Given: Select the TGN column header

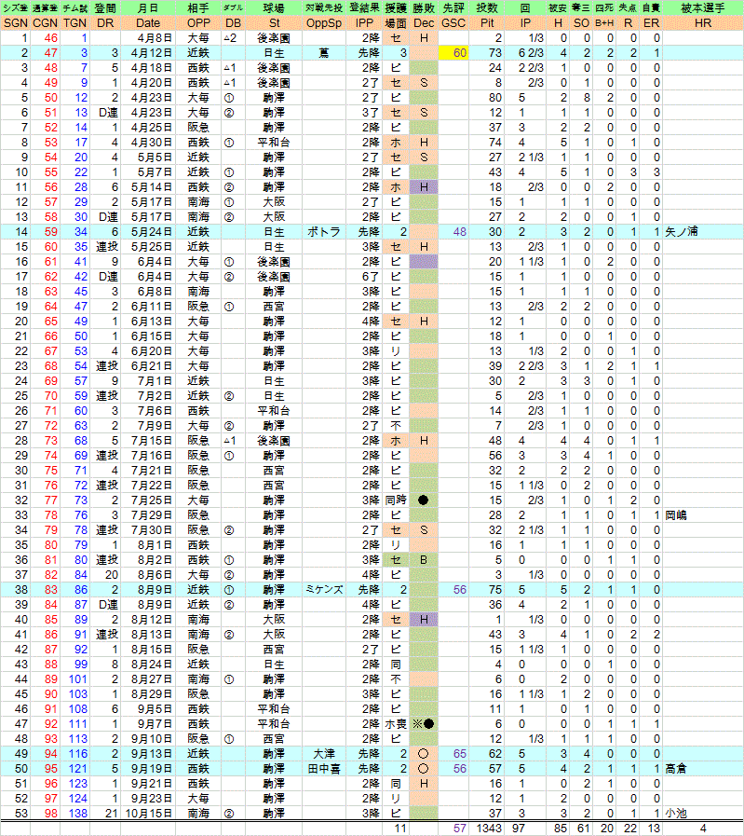Looking at the screenshot, I should click(x=75, y=23).
